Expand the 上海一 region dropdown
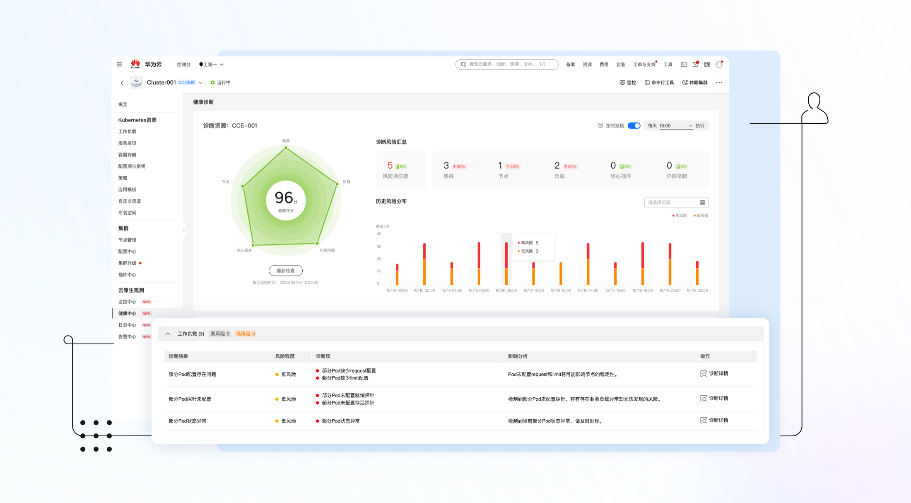 [212, 64]
